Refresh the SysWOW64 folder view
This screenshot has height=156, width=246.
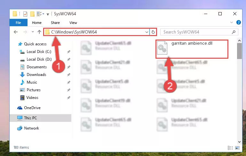pyautogui.click(x=153, y=32)
